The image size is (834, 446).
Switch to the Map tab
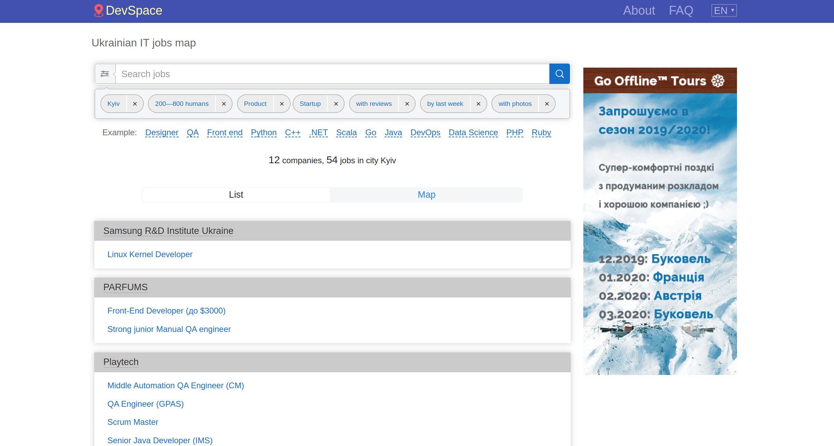click(426, 194)
